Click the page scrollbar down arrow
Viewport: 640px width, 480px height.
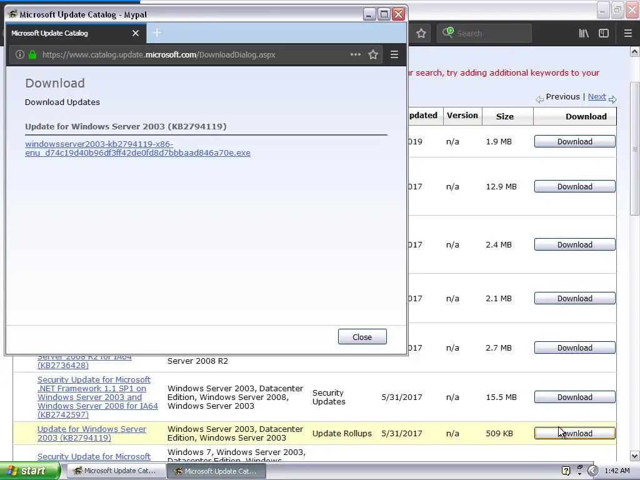click(635, 456)
